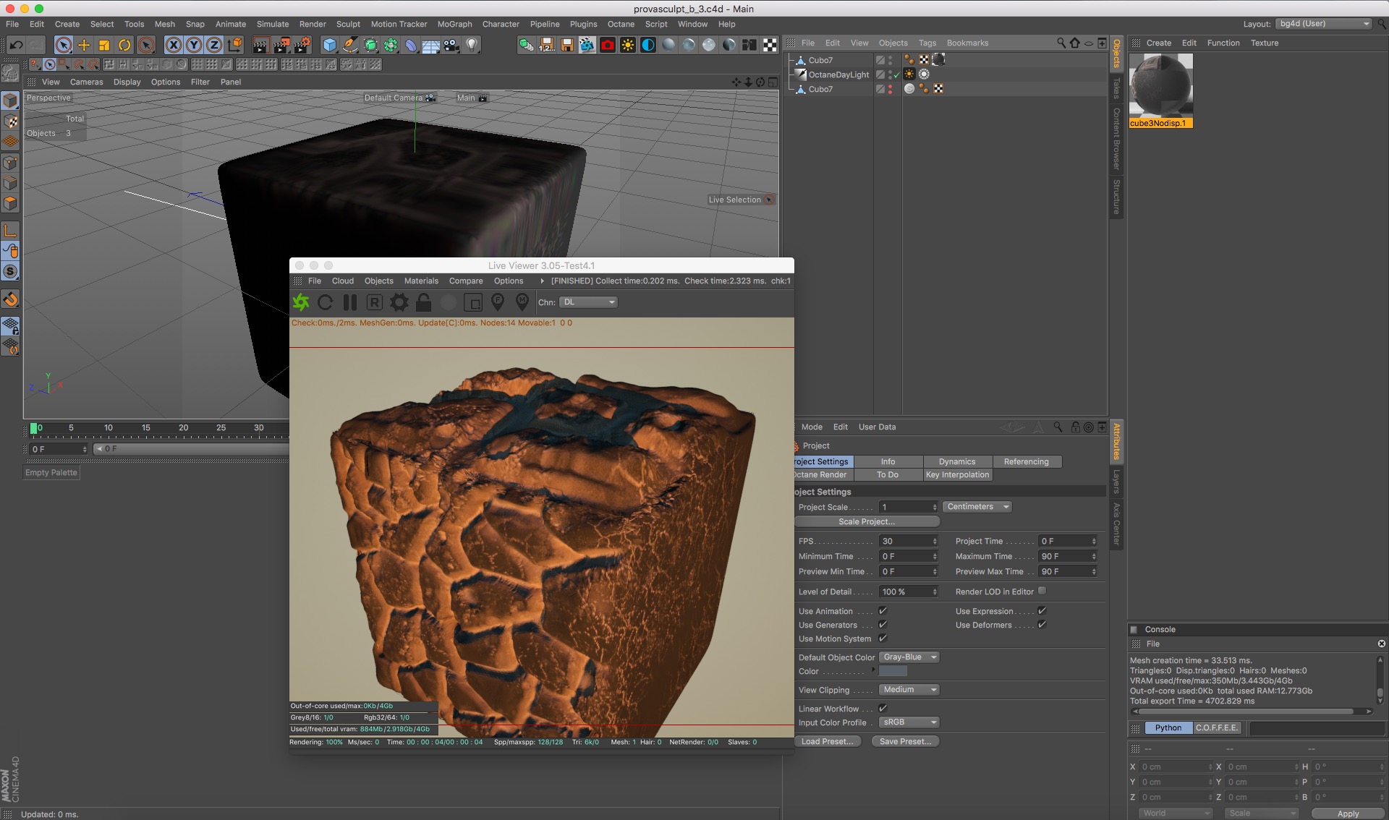Select the Rotate tool in toolbar

click(x=124, y=45)
